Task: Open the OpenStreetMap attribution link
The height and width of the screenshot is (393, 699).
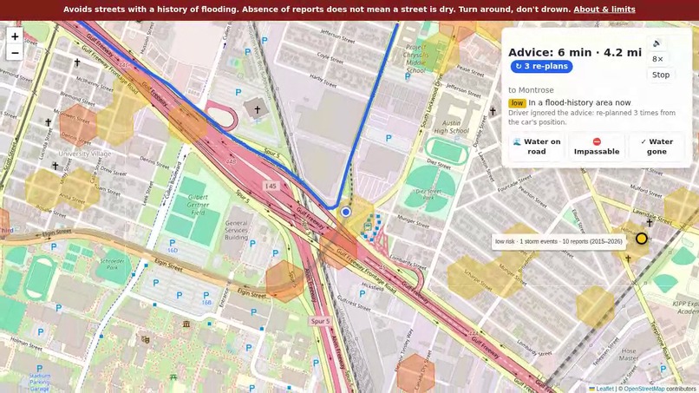Action: pyautogui.click(x=643, y=389)
